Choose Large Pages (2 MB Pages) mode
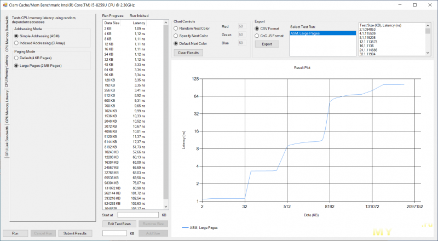 tap(38, 66)
